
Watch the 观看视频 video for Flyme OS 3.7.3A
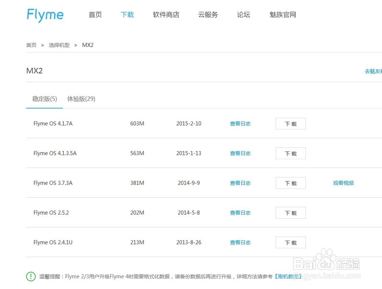343,183
